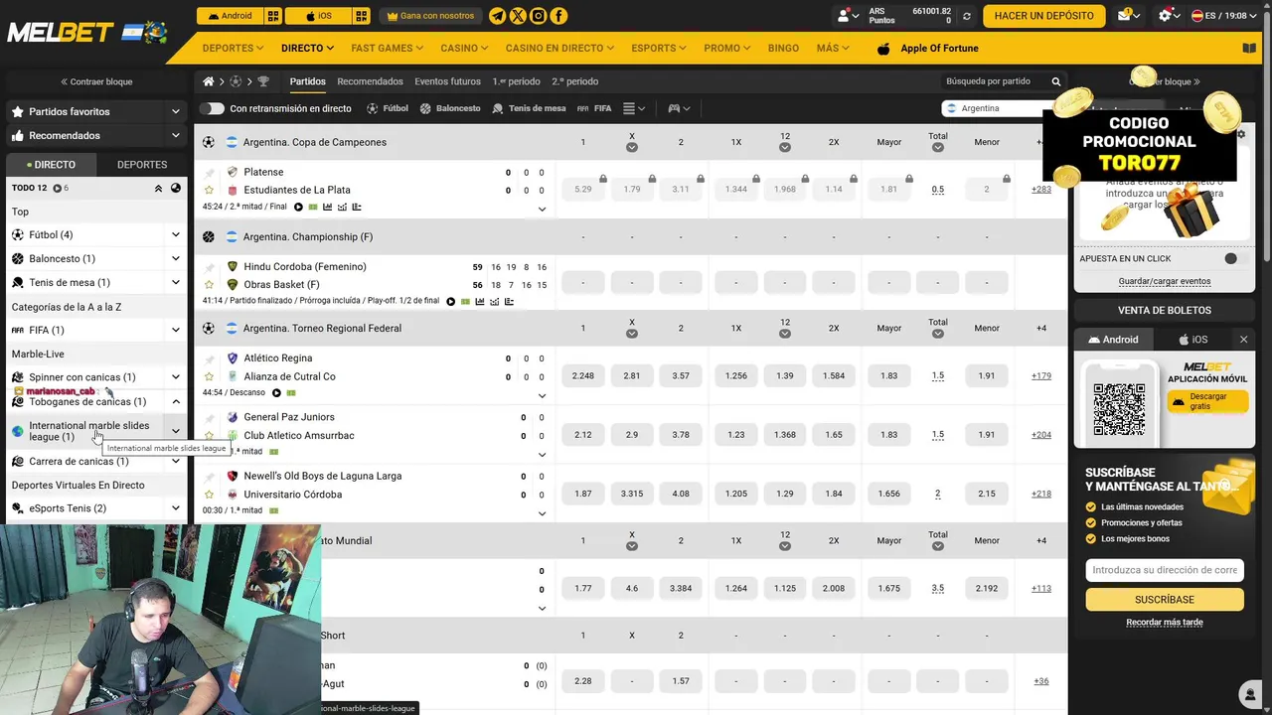Select odds 2.248 for Atlético Regina
Image resolution: width=1272 pixels, height=715 pixels.
point(583,376)
